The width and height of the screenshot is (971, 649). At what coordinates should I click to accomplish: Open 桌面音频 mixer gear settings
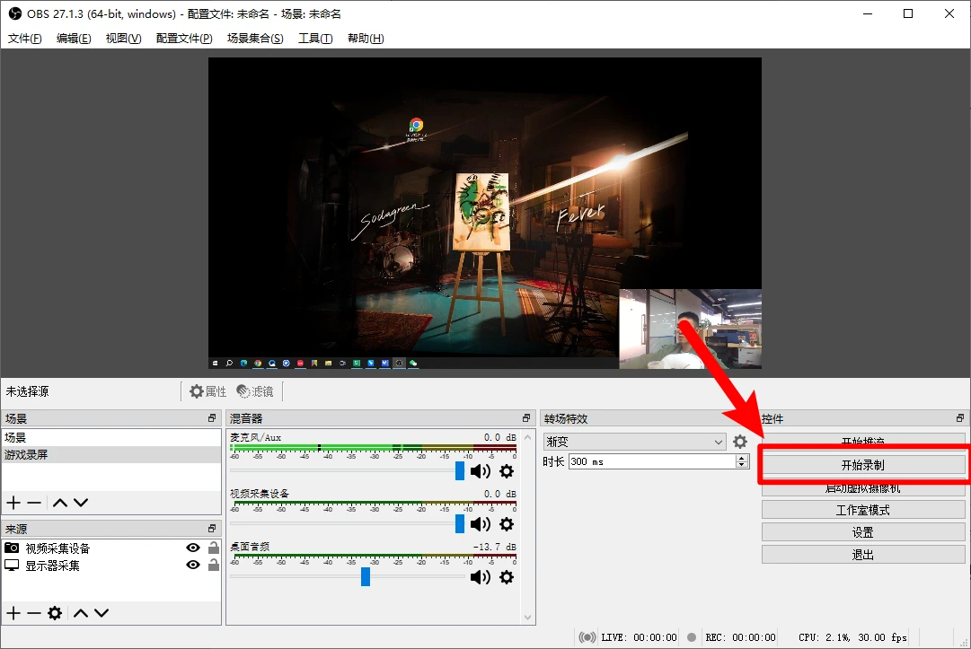point(507,577)
